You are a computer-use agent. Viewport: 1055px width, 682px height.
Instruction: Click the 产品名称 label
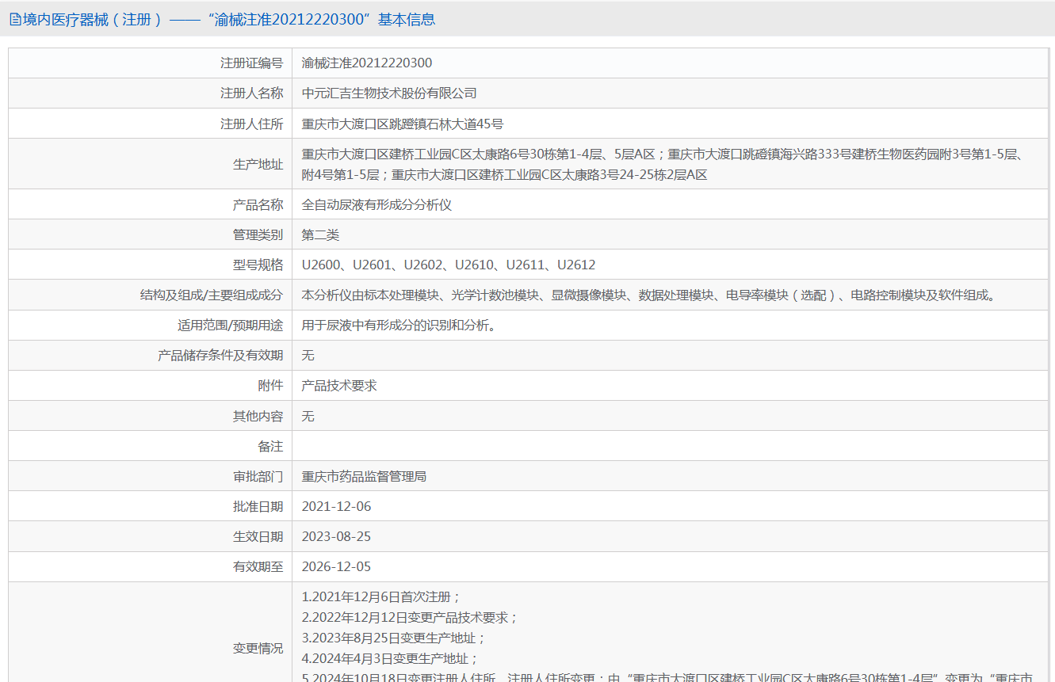[x=258, y=204]
